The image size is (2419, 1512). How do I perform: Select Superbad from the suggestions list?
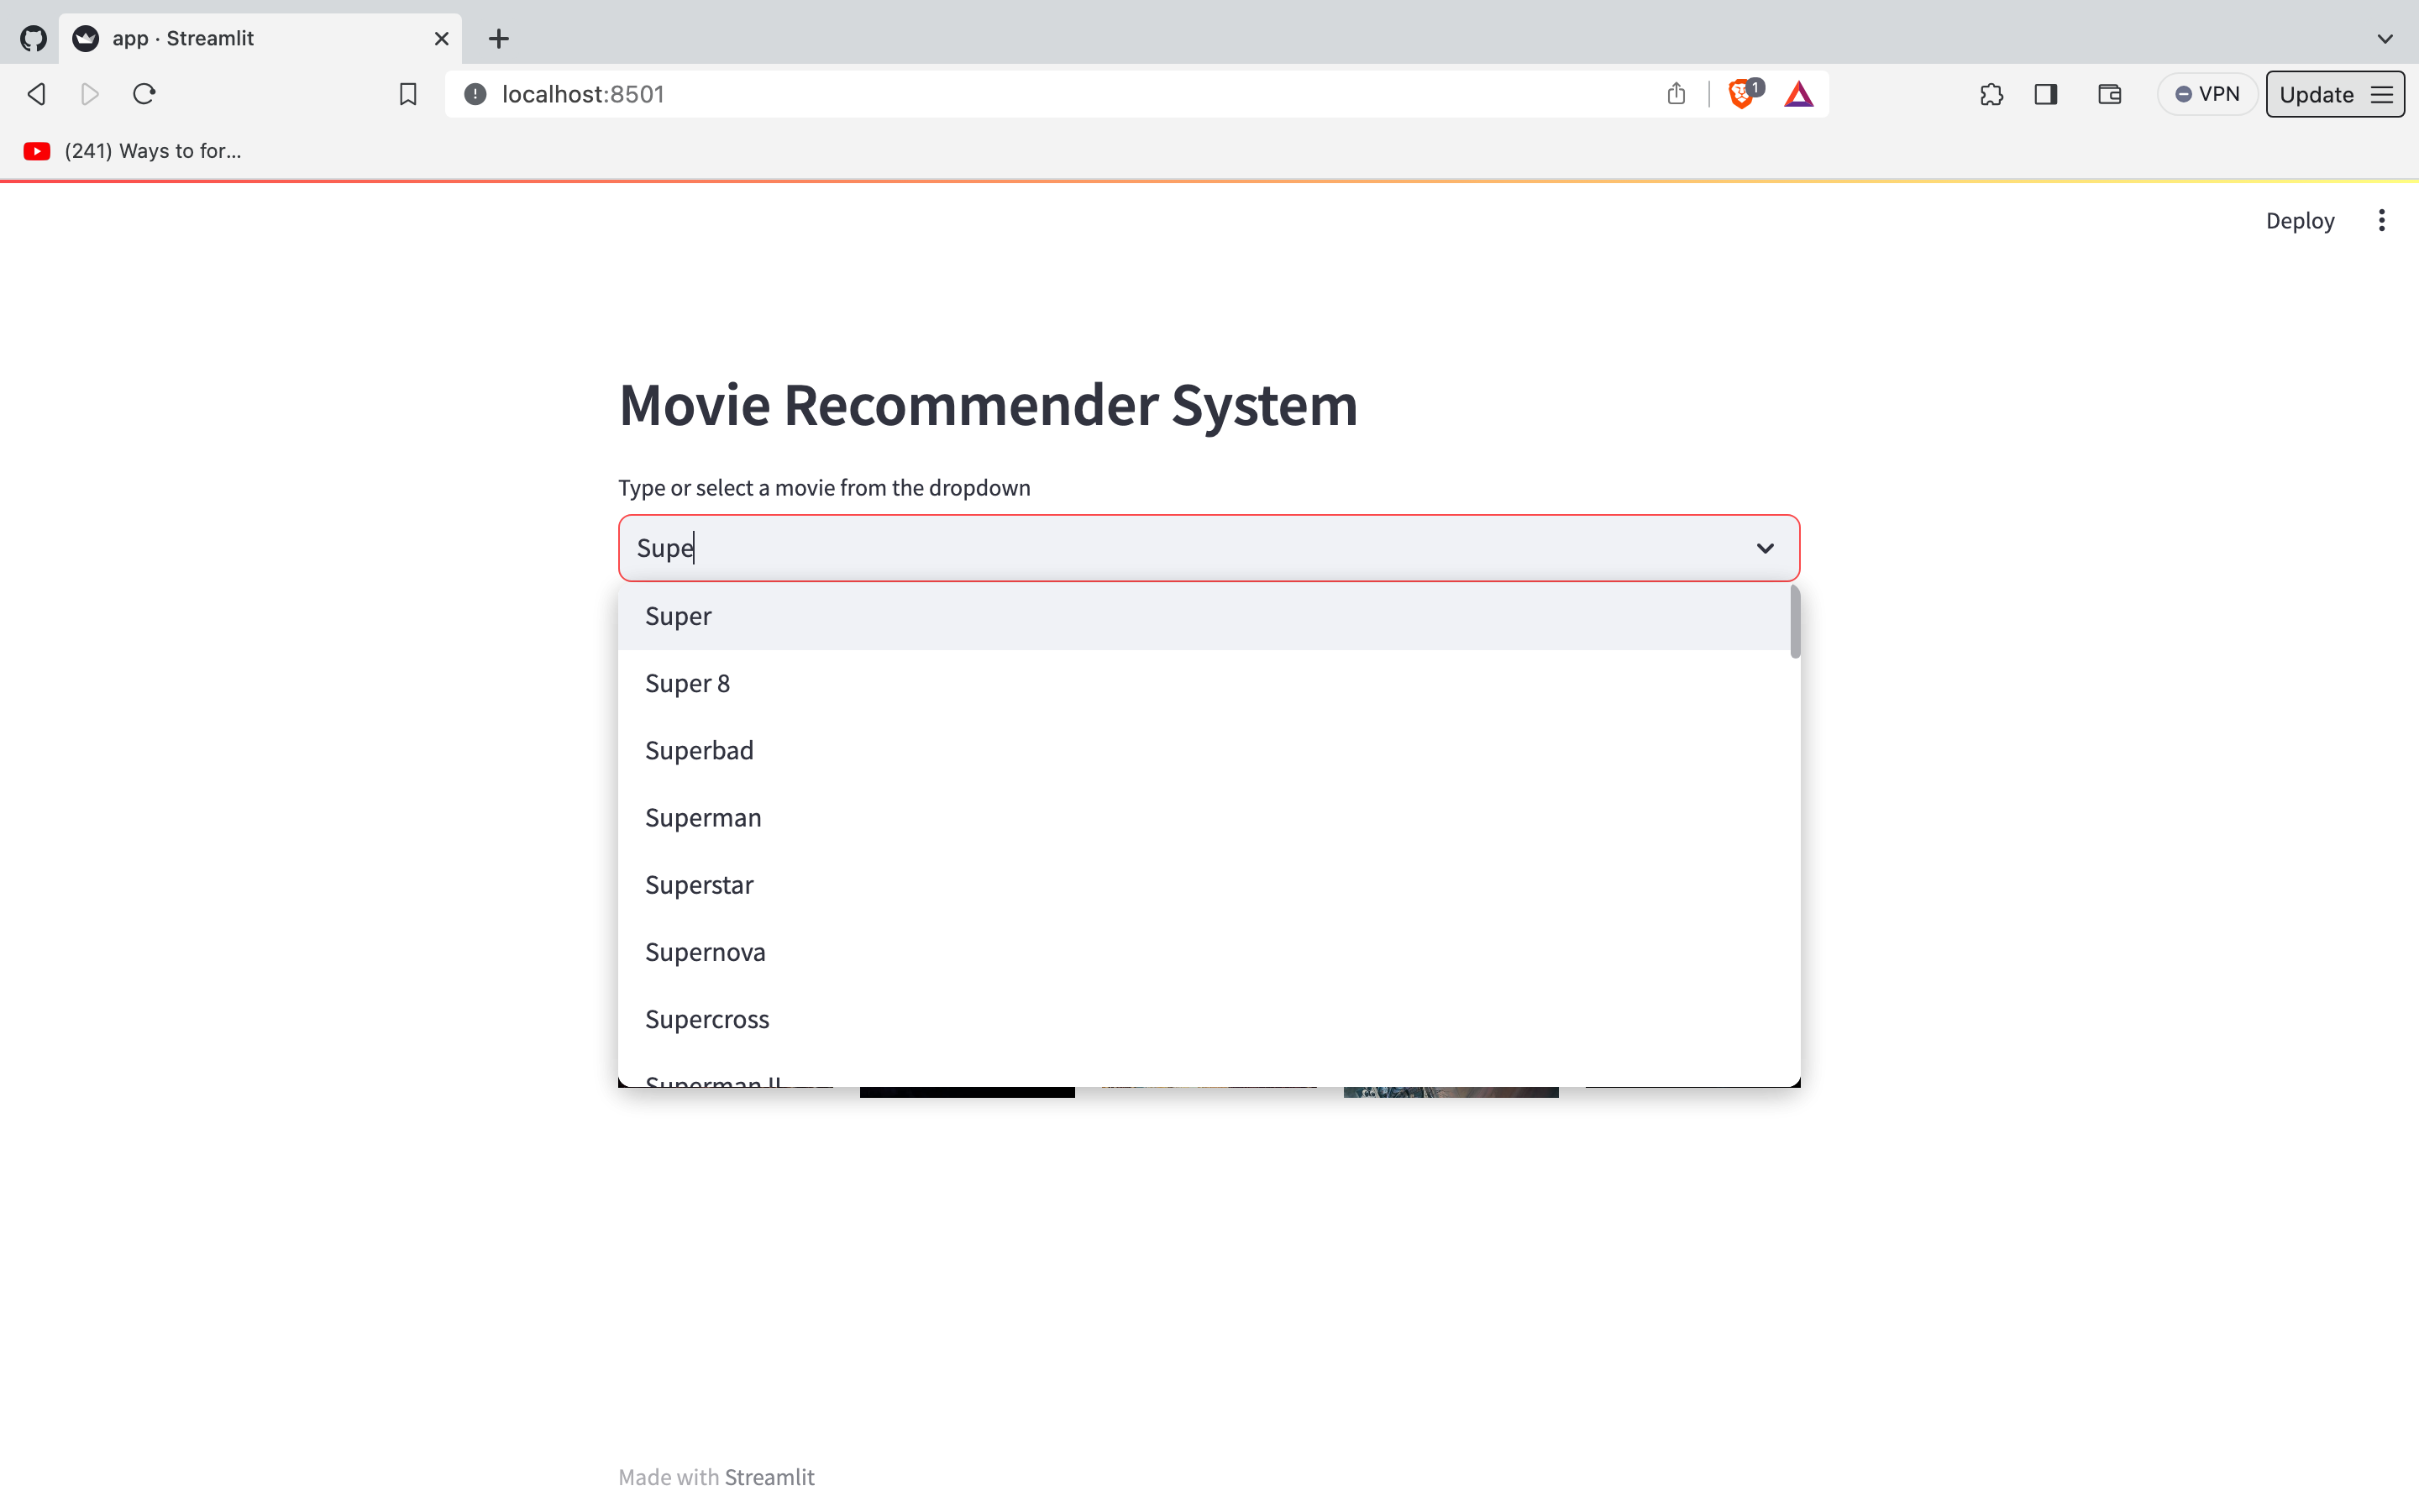click(699, 750)
